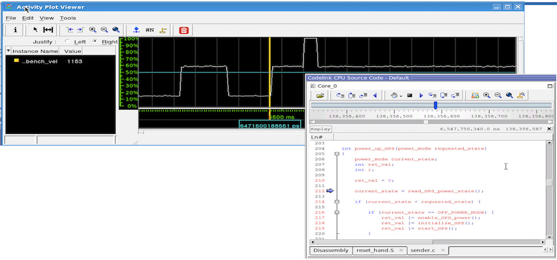Click reverse step-out icon in Codelink
This screenshot has height=260, width=557.
(x=363, y=95)
